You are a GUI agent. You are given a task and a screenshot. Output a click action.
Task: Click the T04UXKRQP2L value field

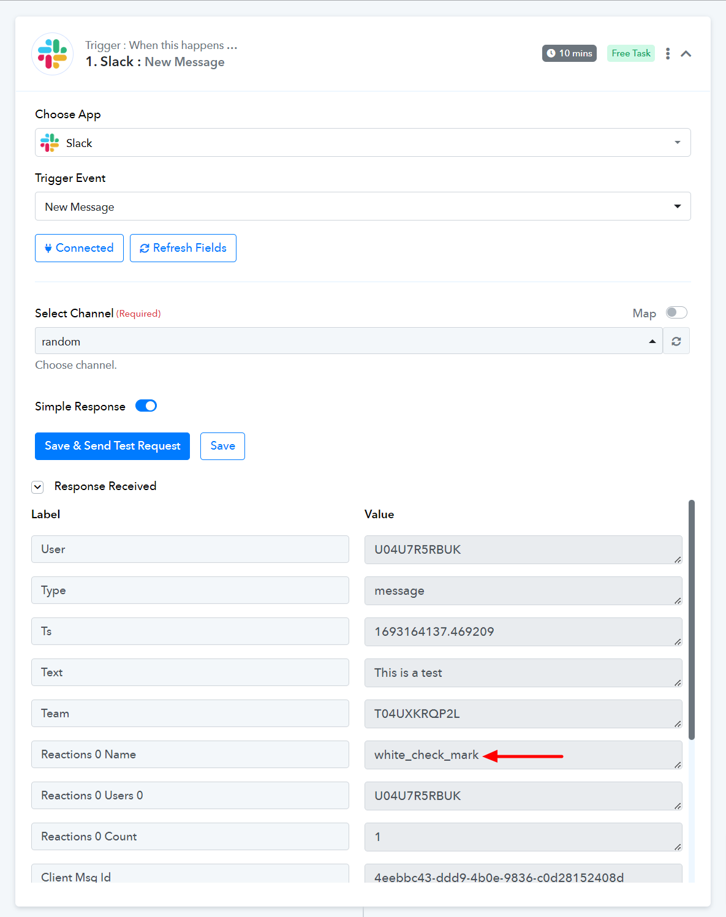523,714
